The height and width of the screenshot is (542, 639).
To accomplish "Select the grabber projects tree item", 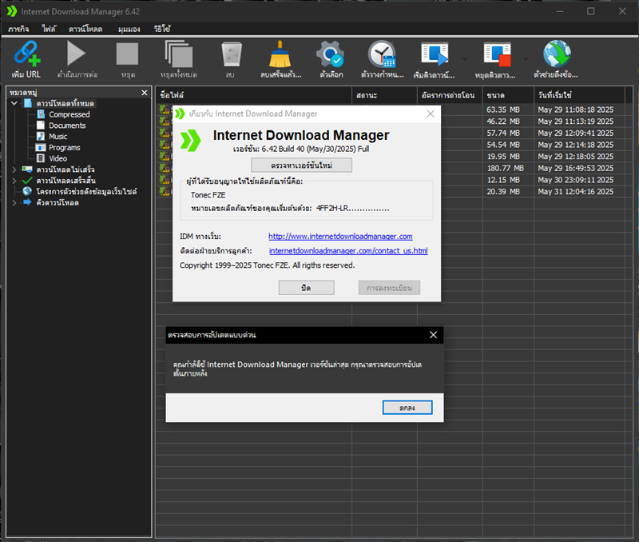I will [x=86, y=191].
